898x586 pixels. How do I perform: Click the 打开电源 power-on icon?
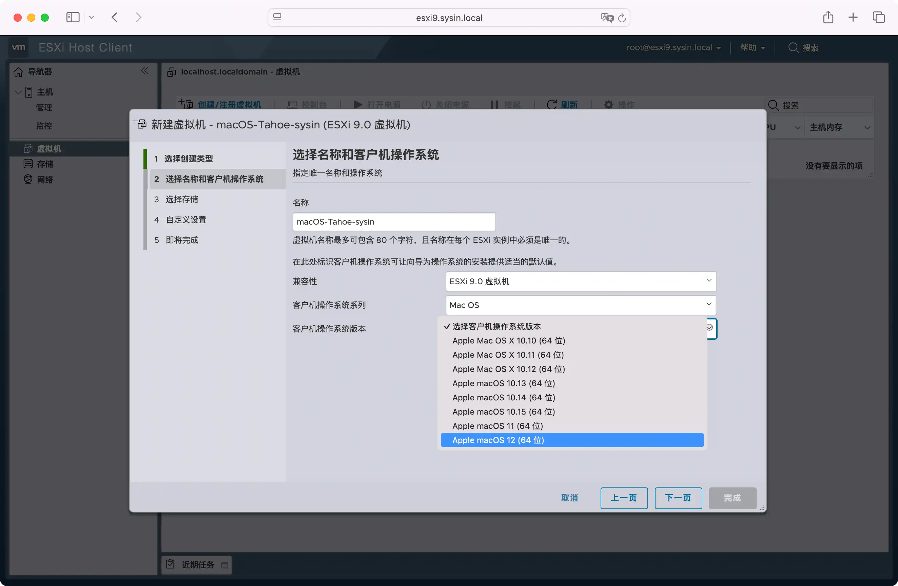pyautogui.click(x=357, y=104)
